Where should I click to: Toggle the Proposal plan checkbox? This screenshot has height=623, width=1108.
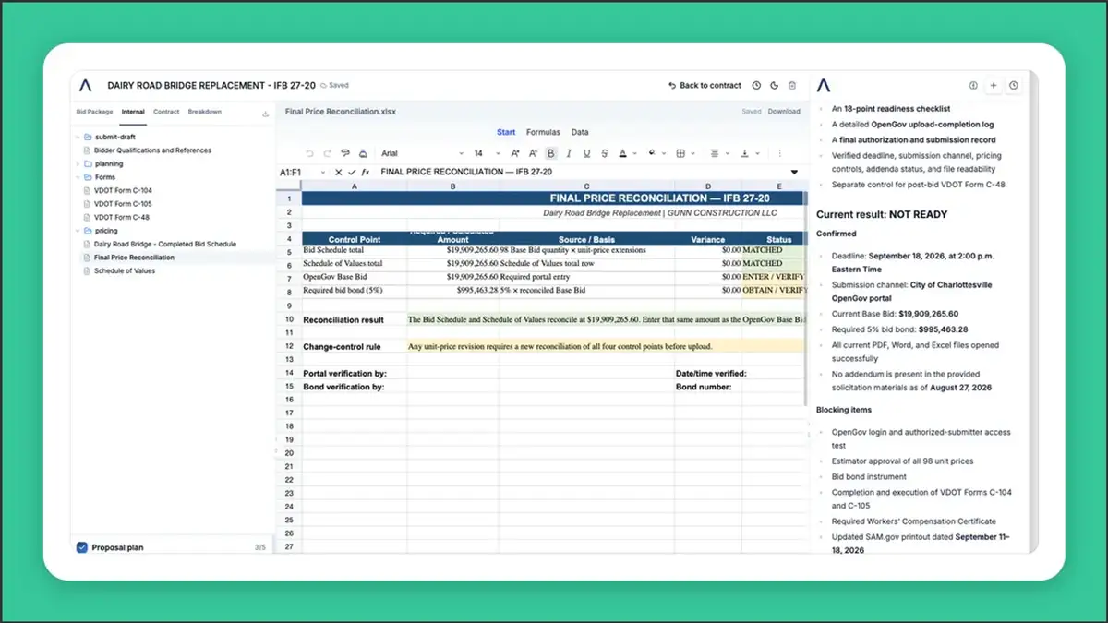coord(81,547)
